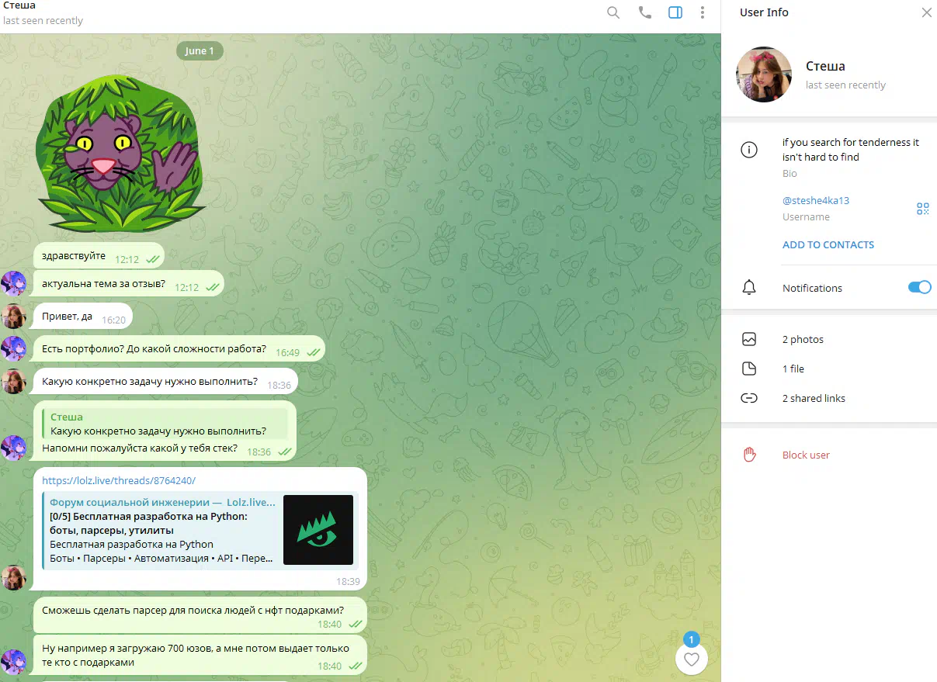
Task: Click the shared links chain icon
Action: coord(749,398)
